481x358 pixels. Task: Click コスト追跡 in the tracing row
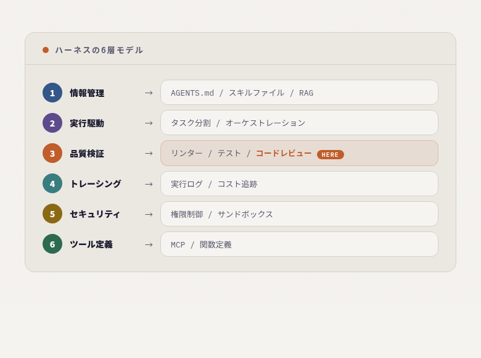click(x=237, y=184)
